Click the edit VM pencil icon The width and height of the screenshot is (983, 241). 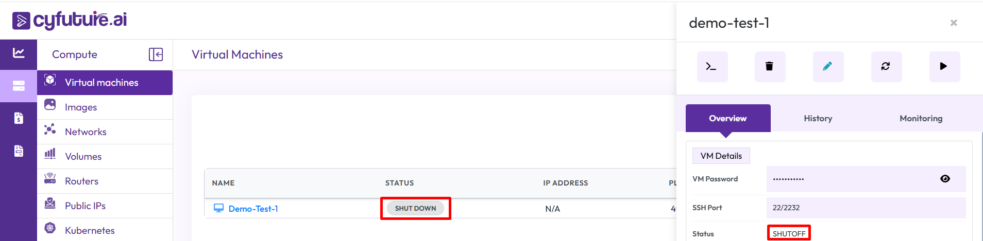(827, 66)
